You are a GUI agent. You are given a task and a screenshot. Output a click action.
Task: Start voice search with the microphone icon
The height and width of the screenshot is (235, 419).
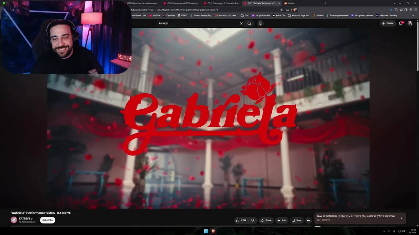[260, 23]
